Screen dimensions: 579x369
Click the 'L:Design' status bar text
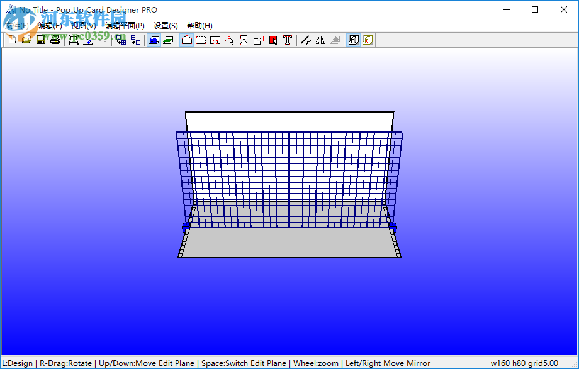[18, 363]
